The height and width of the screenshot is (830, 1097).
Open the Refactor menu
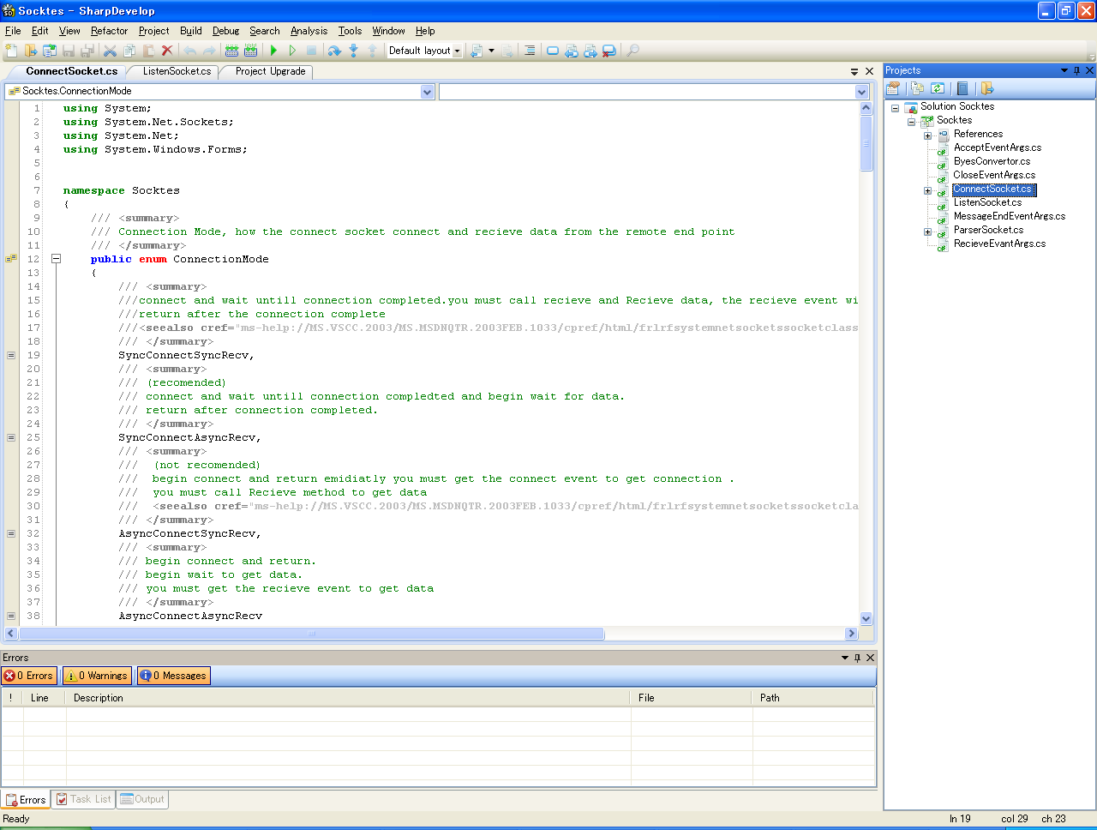[x=109, y=31]
